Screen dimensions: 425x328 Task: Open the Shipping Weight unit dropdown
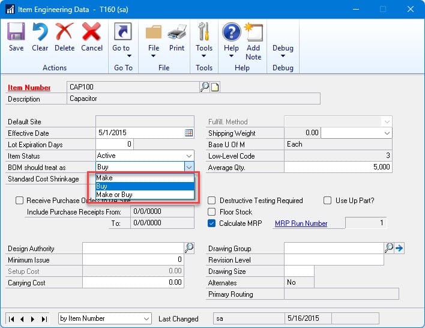click(386, 133)
